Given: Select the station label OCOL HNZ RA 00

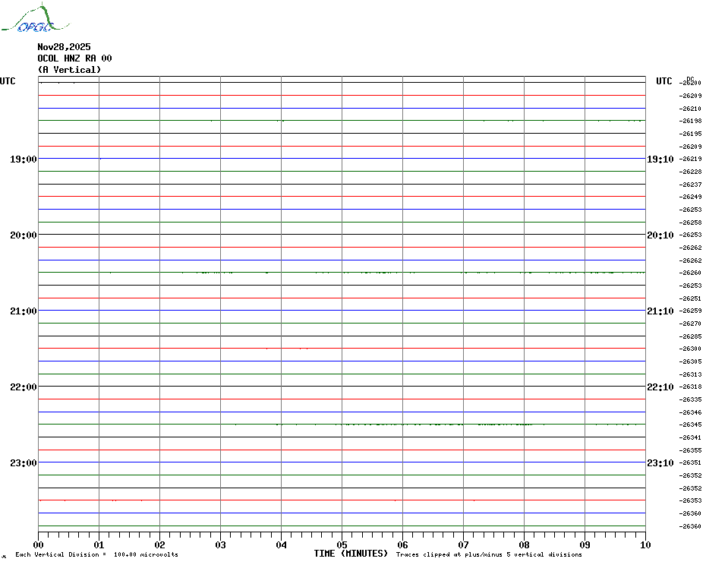Looking at the screenshot, I should tap(74, 58).
